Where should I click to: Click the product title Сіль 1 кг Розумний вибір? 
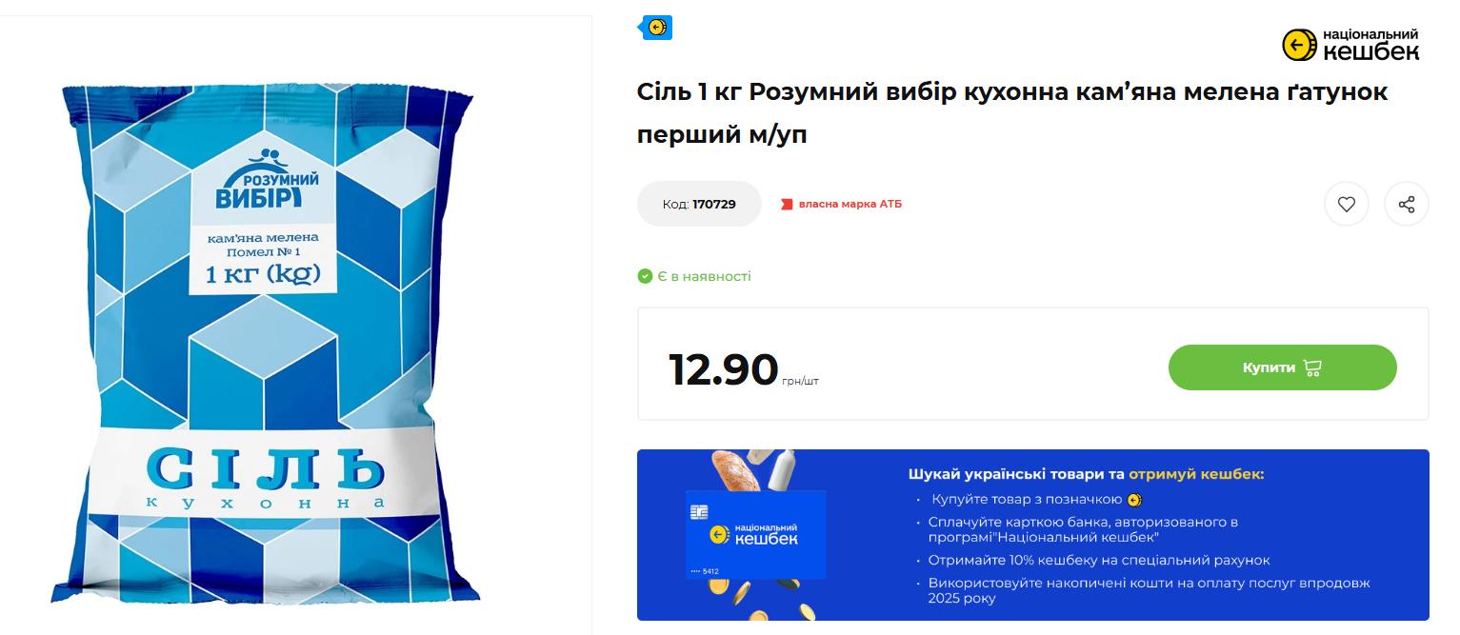[x=1012, y=113]
